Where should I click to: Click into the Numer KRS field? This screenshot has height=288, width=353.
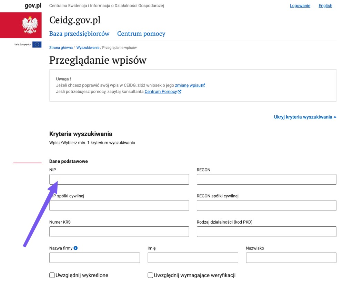119,232
